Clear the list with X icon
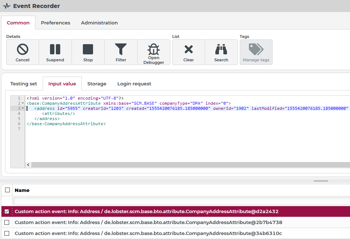Screen dimensions: 350x239 pyautogui.click(x=189, y=52)
